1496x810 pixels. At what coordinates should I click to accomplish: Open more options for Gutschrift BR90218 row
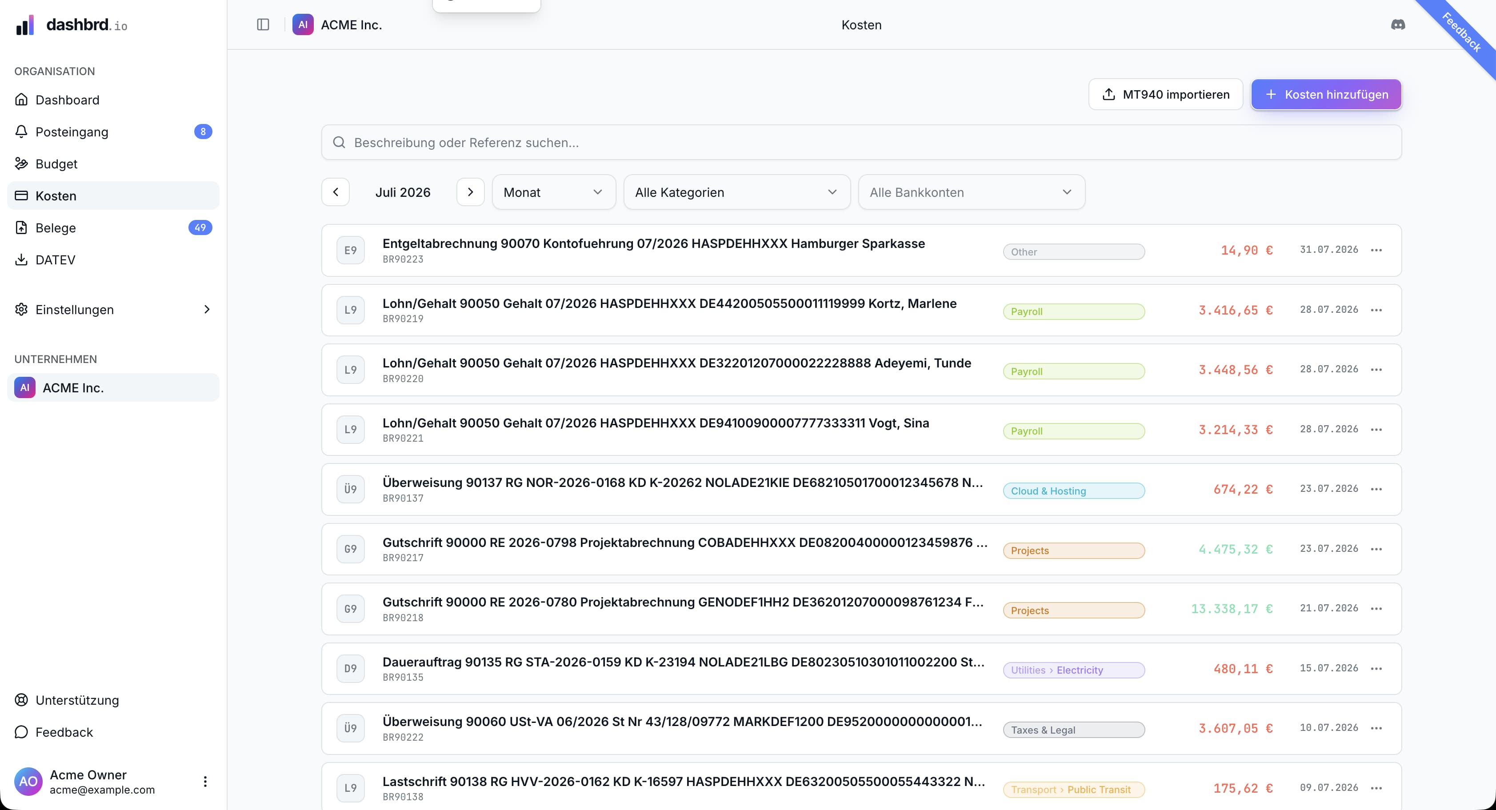coord(1376,609)
